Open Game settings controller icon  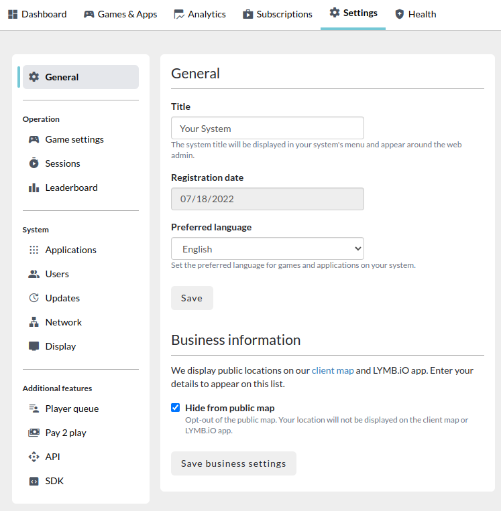[34, 139]
